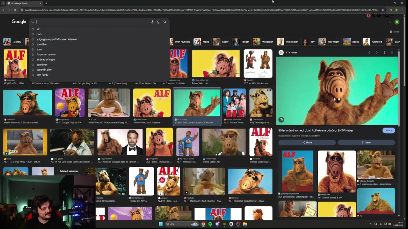This screenshot has height=229, width=408.
Task: Bookmark this page with the star icon
Action: coord(383,10)
